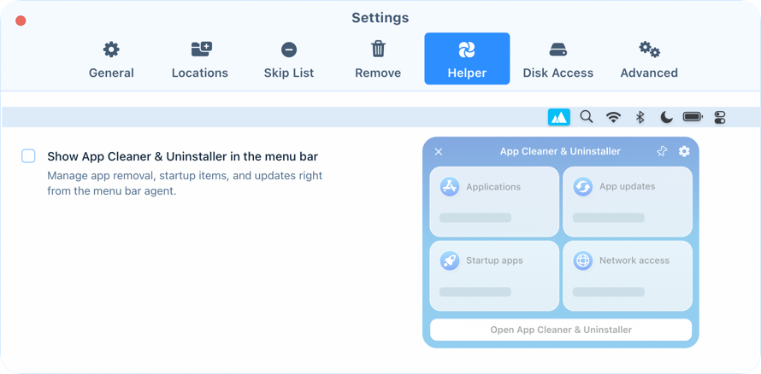Click the Manage app removal description text

point(185,183)
